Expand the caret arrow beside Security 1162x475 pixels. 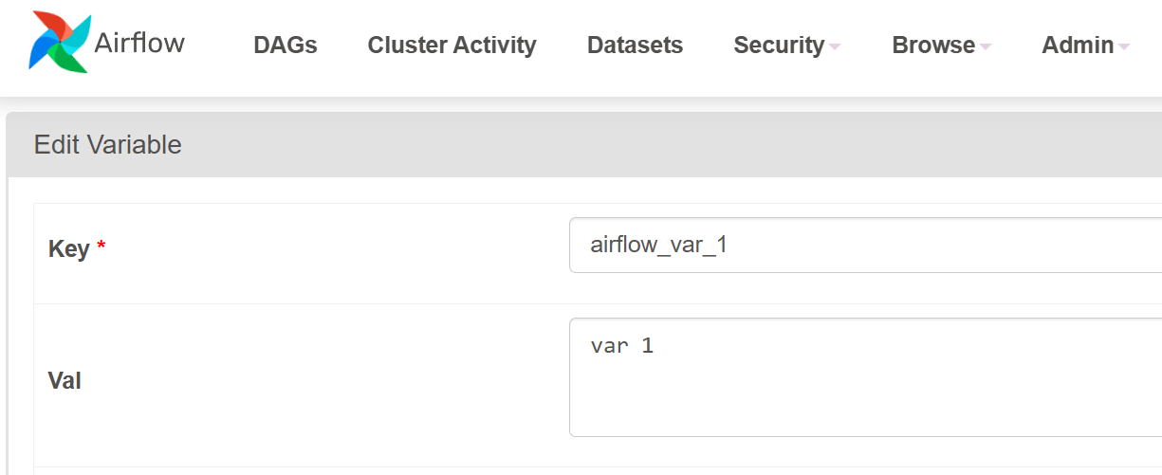pos(835,46)
